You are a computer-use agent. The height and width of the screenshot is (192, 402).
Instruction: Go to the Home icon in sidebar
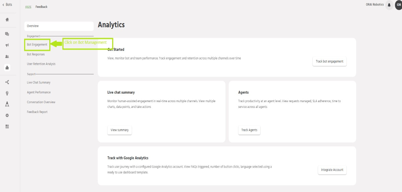(7, 20)
